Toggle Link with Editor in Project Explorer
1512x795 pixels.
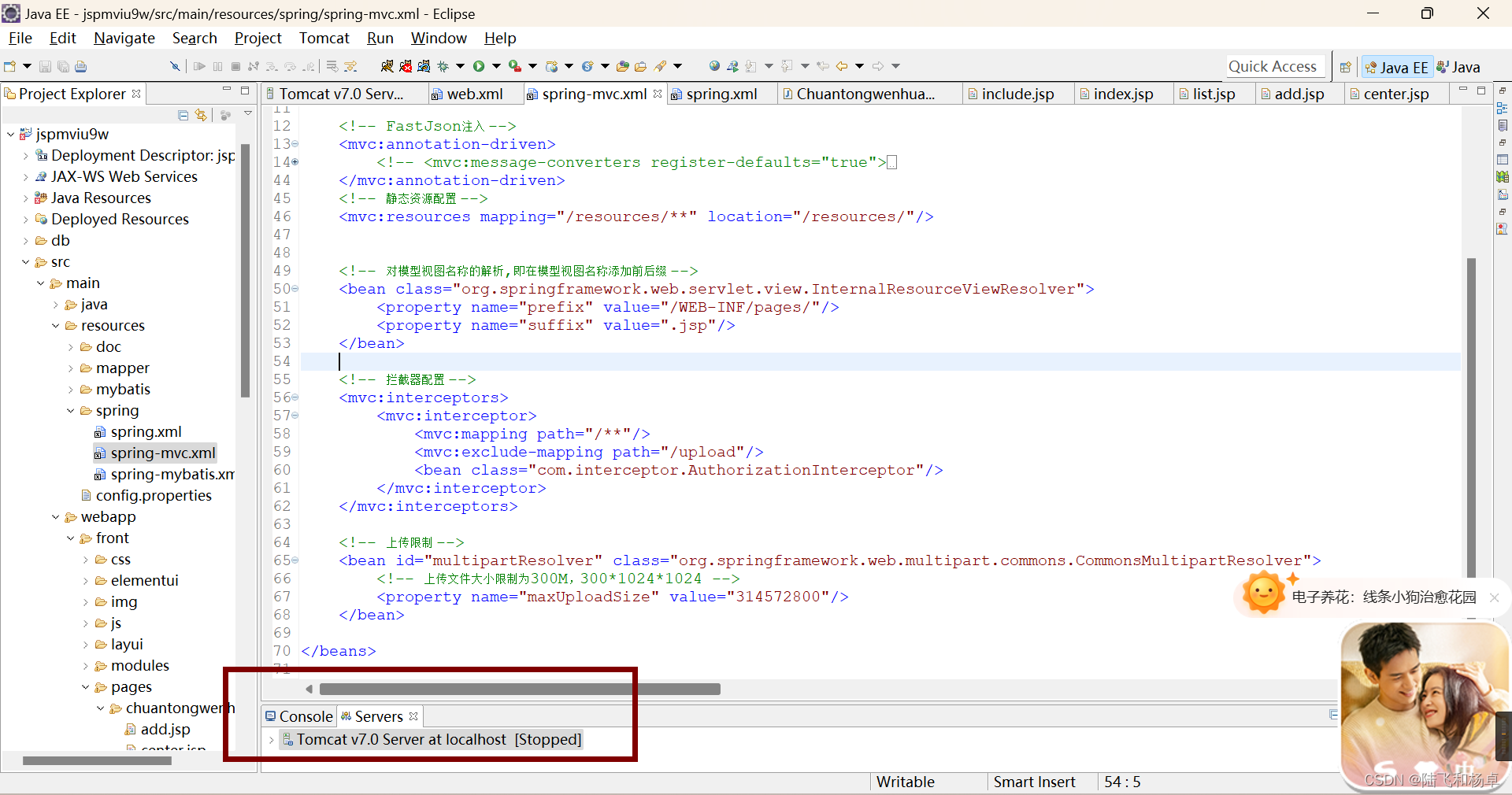tap(201, 115)
